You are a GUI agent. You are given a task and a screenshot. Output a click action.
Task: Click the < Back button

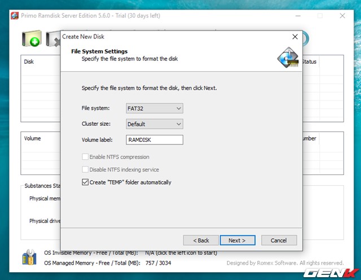coord(201,240)
